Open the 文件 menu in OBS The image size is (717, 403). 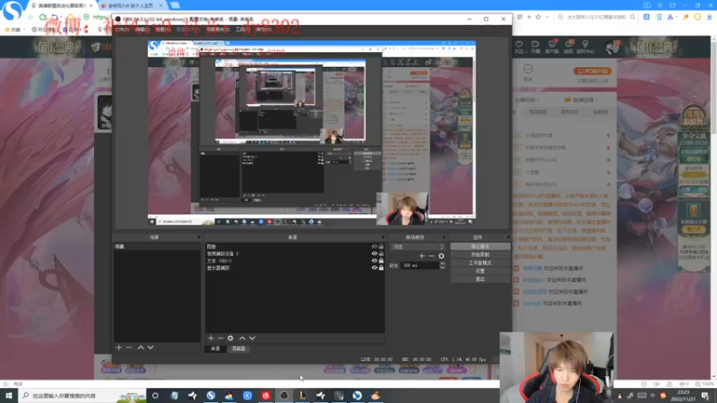(121, 30)
